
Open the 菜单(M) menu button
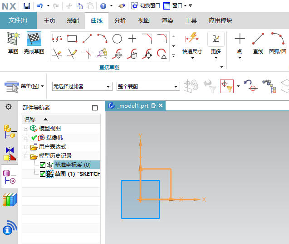(x=24, y=86)
